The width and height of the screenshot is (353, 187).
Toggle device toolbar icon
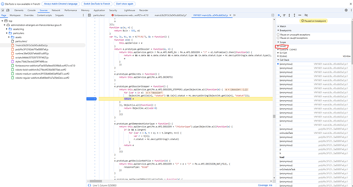8,10
